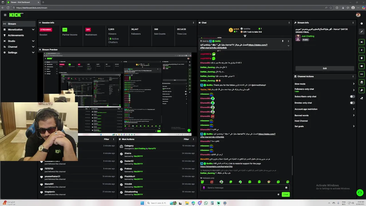
Task: Click Host Channel action
Action: click(x=301, y=121)
